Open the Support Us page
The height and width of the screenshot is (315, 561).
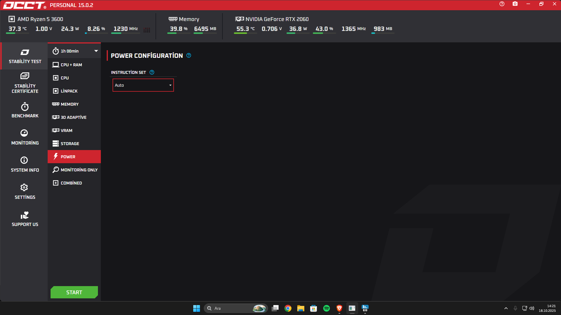click(25, 219)
